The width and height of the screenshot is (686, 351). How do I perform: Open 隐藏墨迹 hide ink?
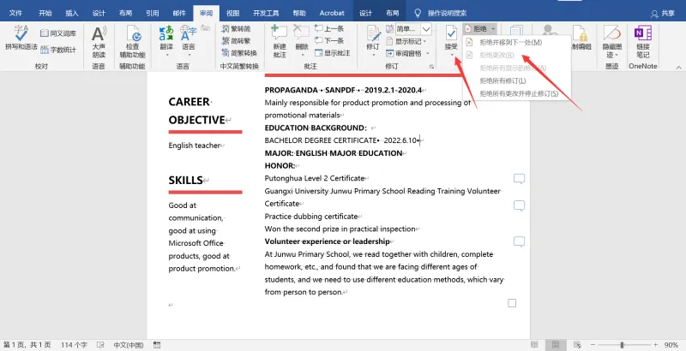(611, 42)
